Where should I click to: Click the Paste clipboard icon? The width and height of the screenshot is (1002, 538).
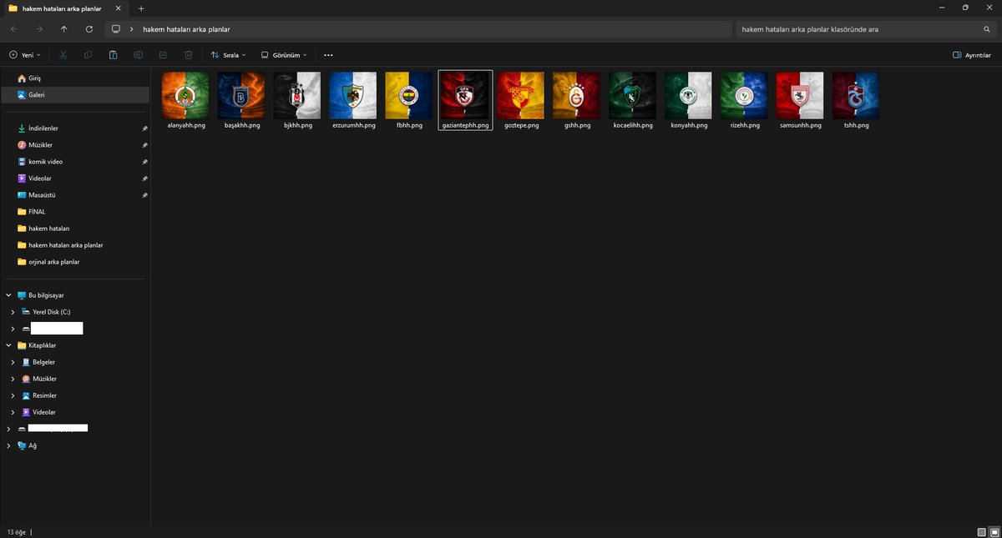113,55
